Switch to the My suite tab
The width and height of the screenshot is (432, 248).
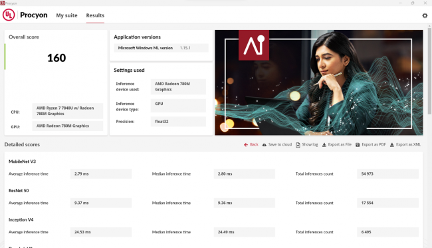[66, 15]
